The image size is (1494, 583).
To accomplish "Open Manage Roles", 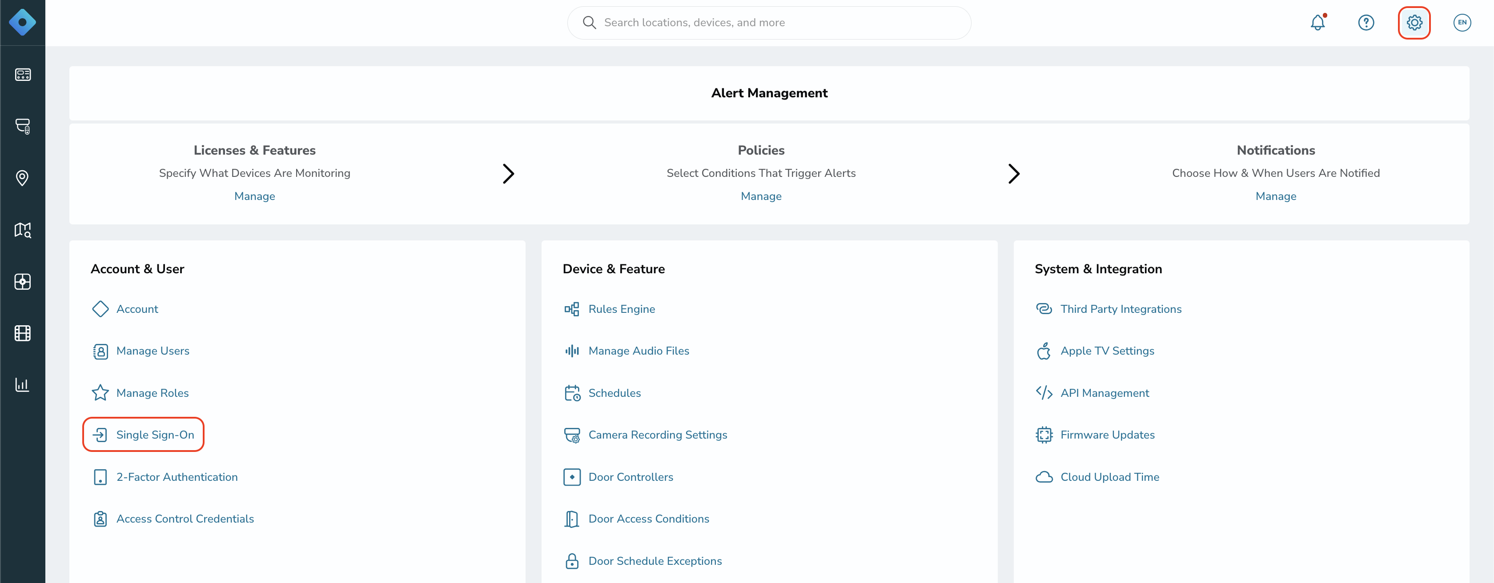I will pyautogui.click(x=153, y=393).
